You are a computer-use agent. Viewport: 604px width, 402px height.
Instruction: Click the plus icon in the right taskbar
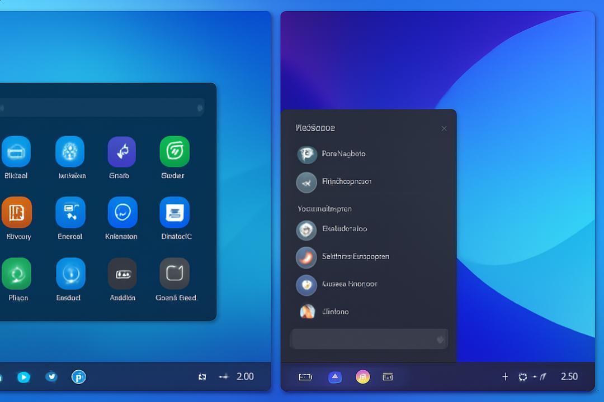click(505, 377)
